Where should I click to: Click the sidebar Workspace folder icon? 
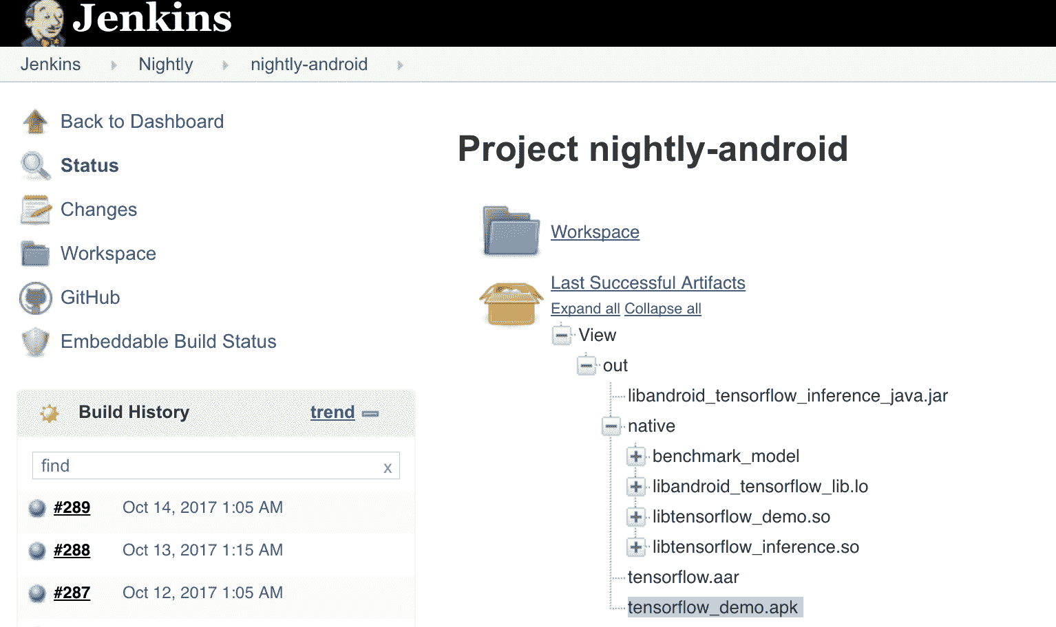35,254
